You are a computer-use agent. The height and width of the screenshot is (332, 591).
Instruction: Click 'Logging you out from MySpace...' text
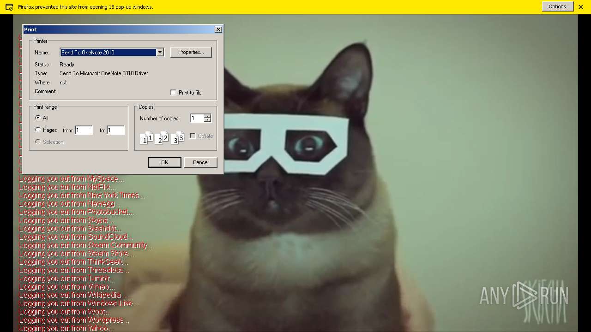pos(72,179)
